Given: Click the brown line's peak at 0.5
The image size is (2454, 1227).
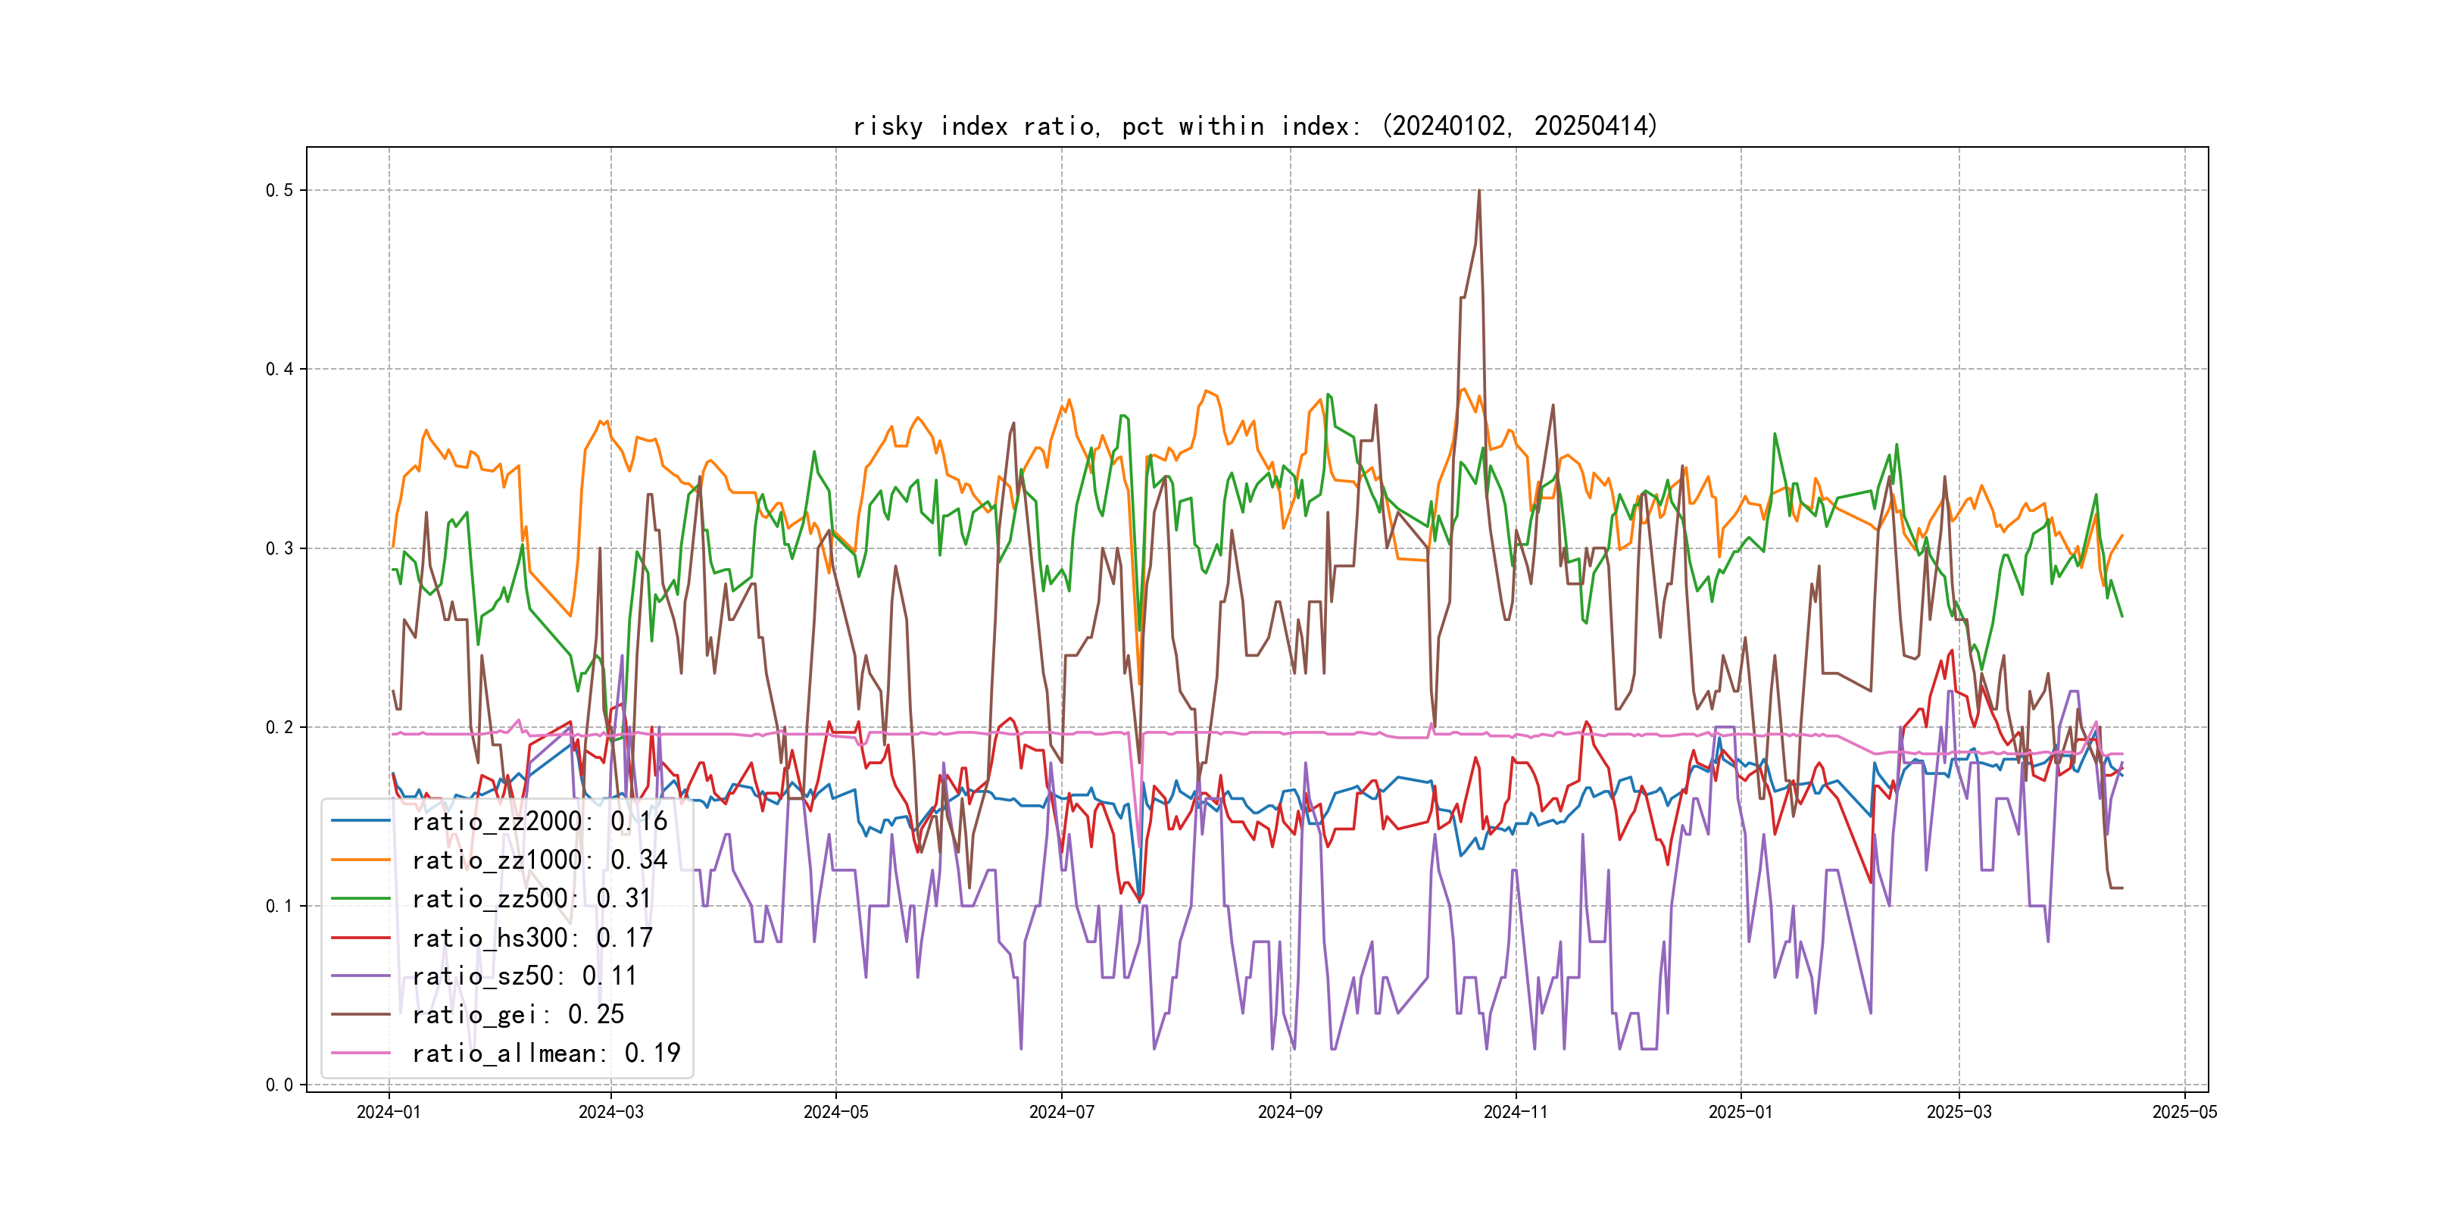Looking at the screenshot, I should (x=1478, y=191).
